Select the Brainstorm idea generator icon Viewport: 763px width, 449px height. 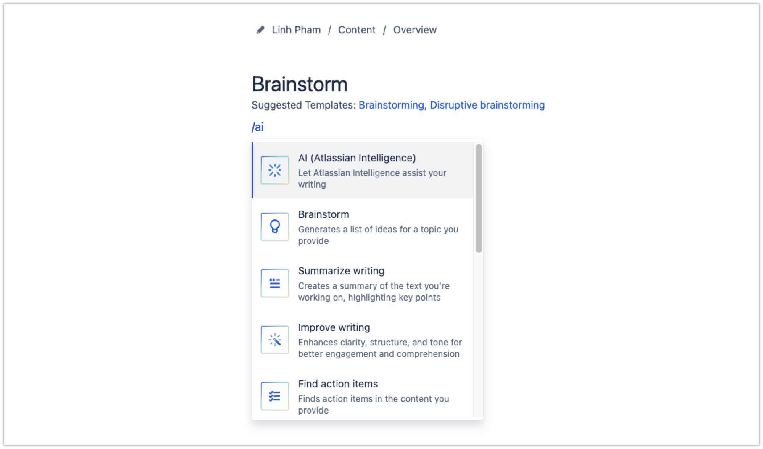275,226
